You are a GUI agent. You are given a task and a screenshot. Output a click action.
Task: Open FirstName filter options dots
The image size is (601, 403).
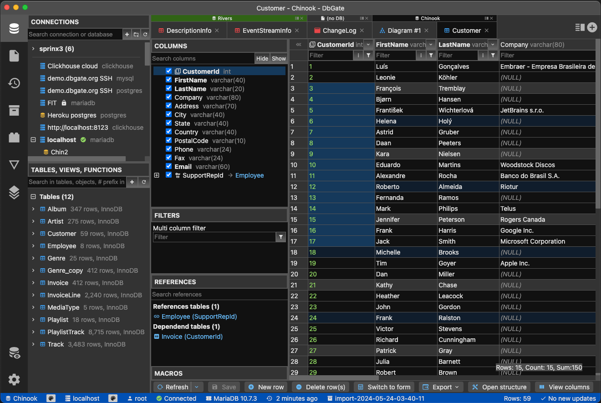pyautogui.click(x=421, y=55)
